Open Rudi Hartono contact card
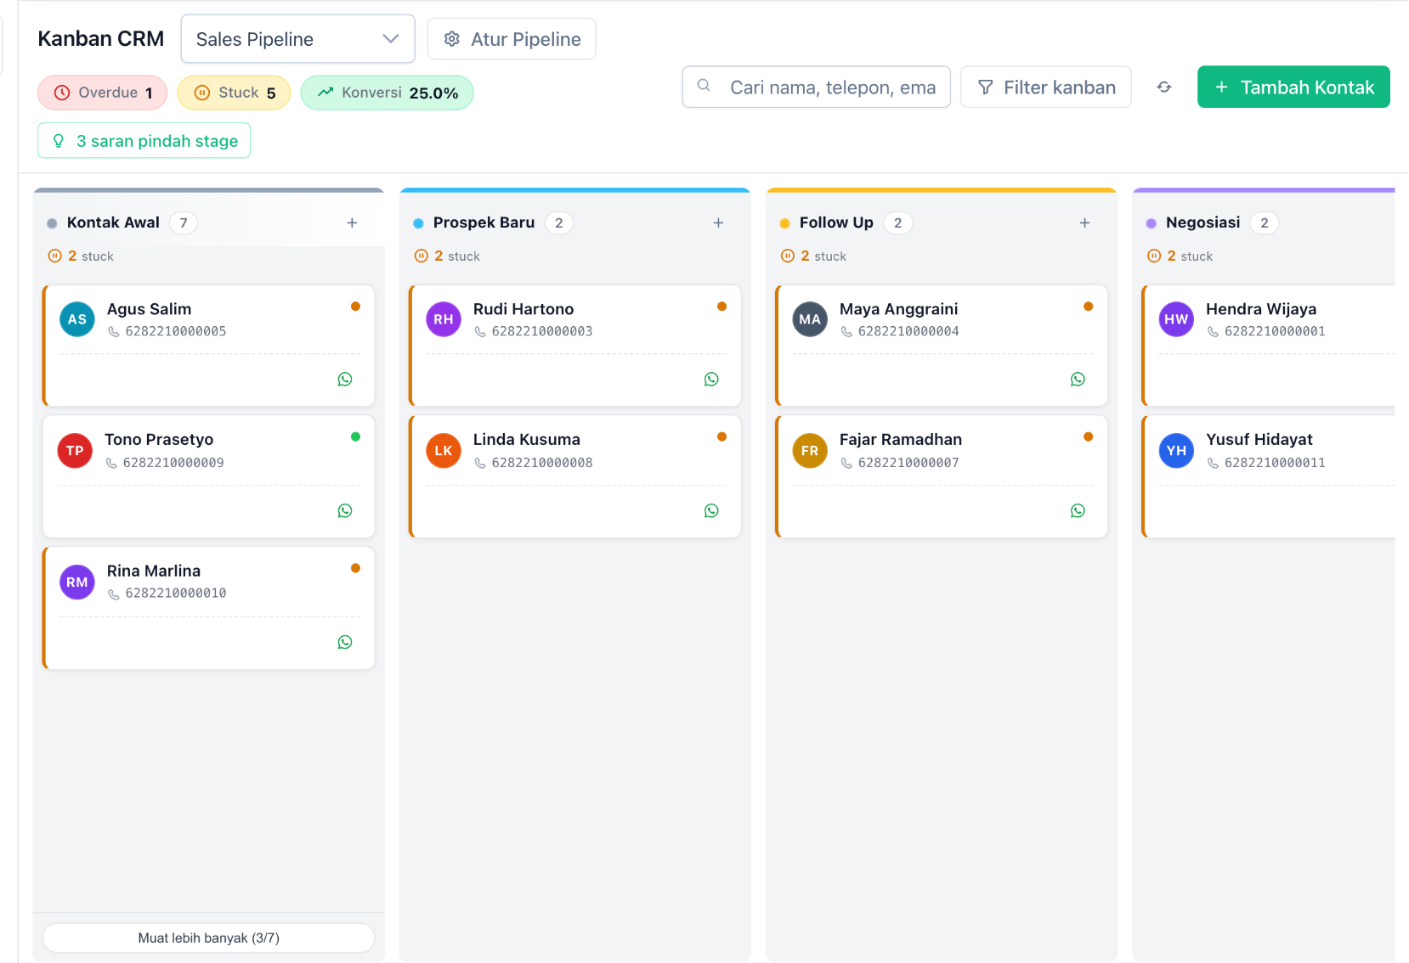 click(575, 346)
